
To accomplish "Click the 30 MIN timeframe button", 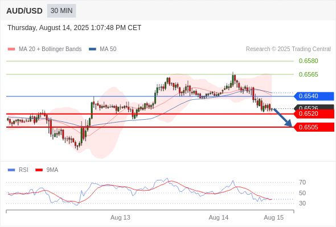I will pyautogui.click(x=62, y=11).
